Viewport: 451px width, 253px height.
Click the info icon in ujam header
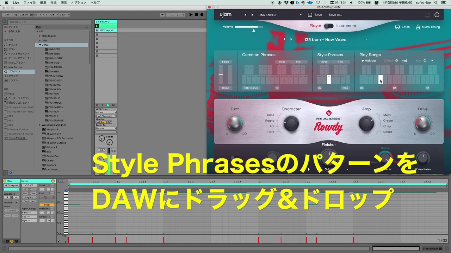tap(437, 15)
